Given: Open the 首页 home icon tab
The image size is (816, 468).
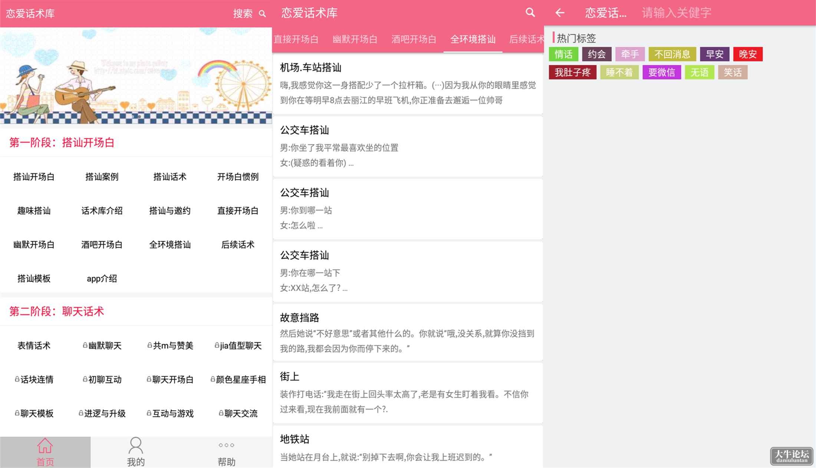Looking at the screenshot, I should [x=45, y=452].
